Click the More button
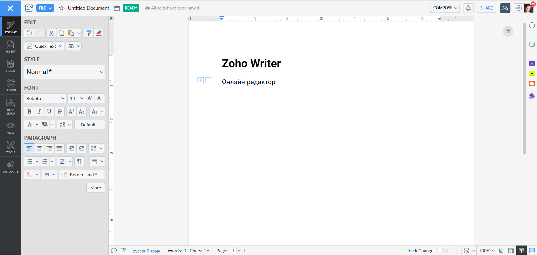 96,188
